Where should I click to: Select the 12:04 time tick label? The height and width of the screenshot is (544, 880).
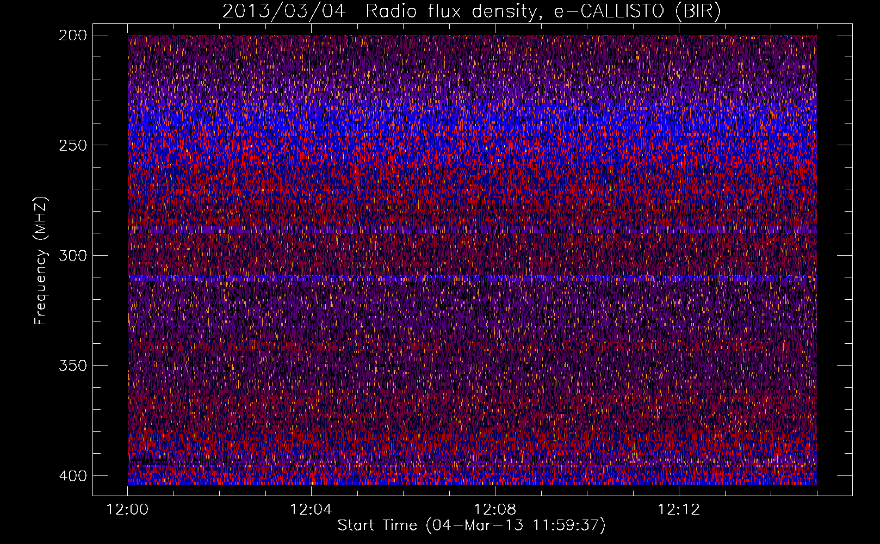311,510
